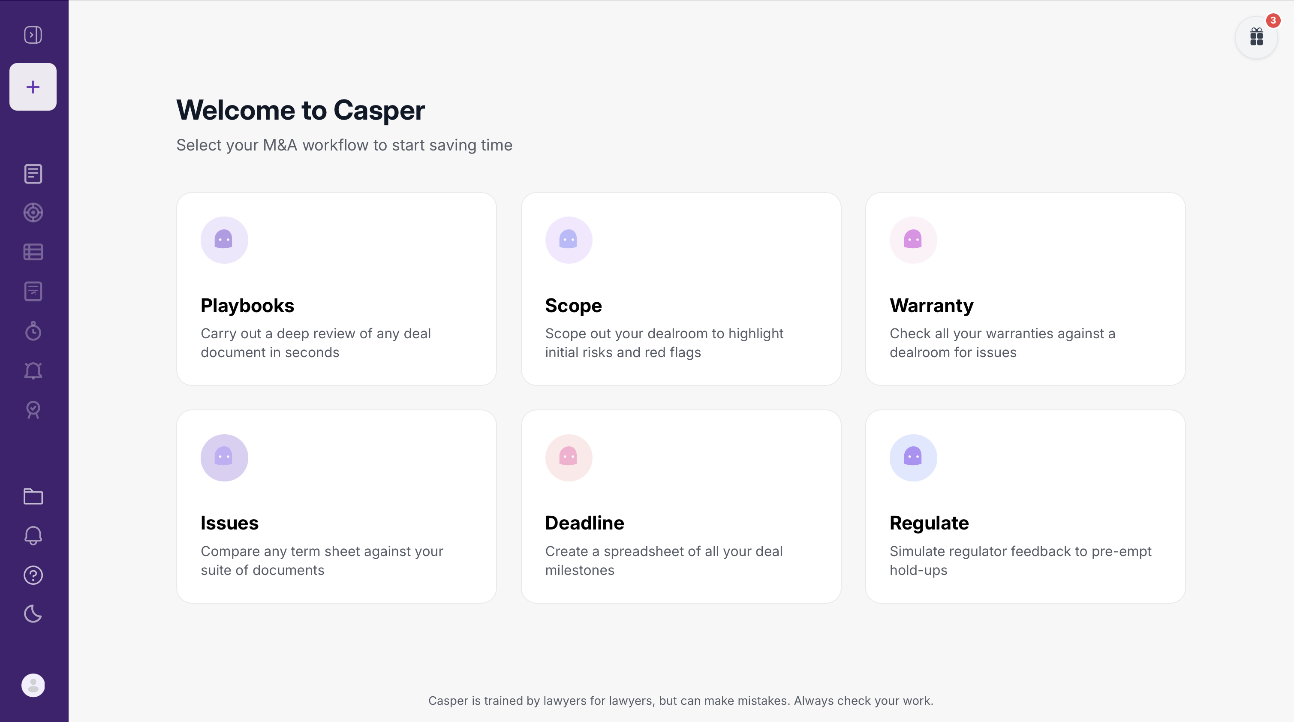This screenshot has height=722, width=1294.
Task: Open the user profile avatar
Action: click(33, 685)
